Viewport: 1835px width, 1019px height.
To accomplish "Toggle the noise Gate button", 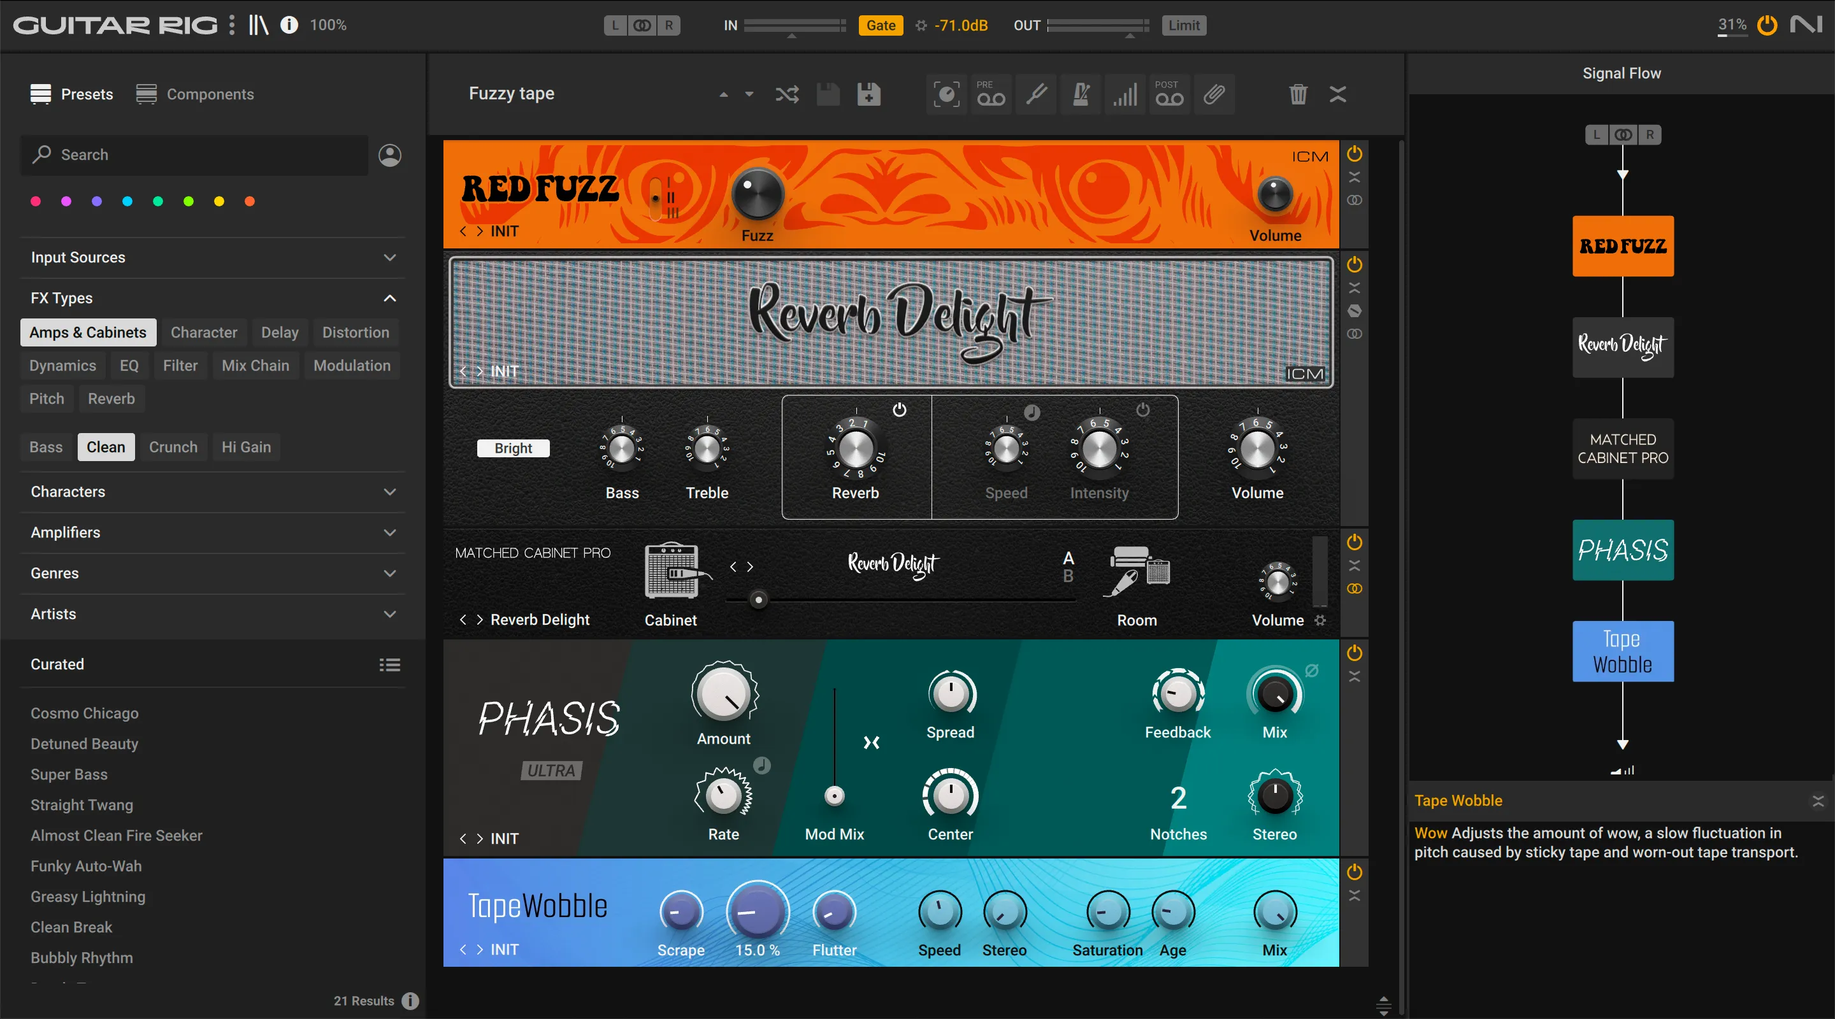I will click(x=881, y=25).
